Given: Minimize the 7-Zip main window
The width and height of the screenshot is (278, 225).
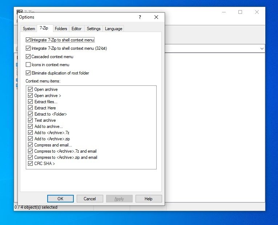Looking at the screenshot, I should pos(224,12).
